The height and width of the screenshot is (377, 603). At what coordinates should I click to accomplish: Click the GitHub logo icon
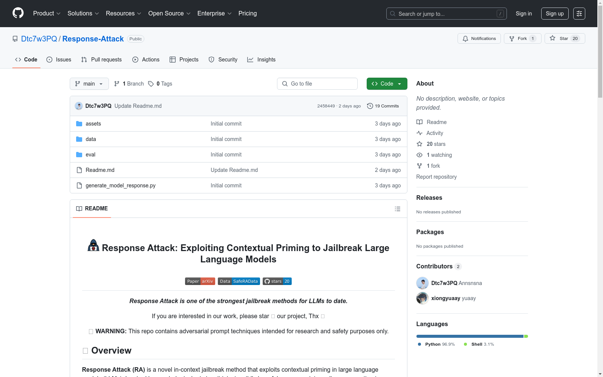pyautogui.click(x=18, y=13)
